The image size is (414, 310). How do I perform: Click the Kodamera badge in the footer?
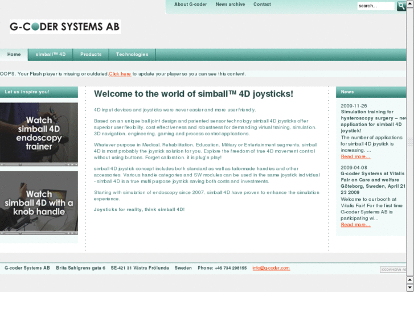click(393, 270)
